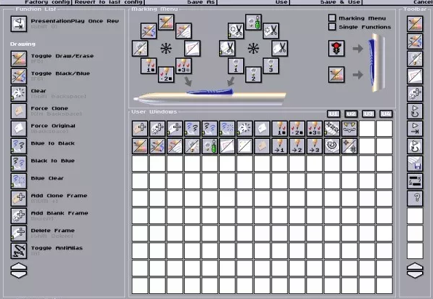The height and width of the screenshot is (299, 433).
Task: Select the Delete Frame function icon
Action: (19, 233)
